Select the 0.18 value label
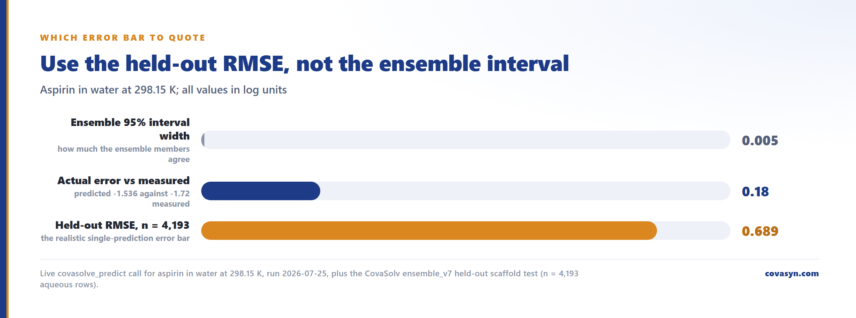 click(755, 192)
